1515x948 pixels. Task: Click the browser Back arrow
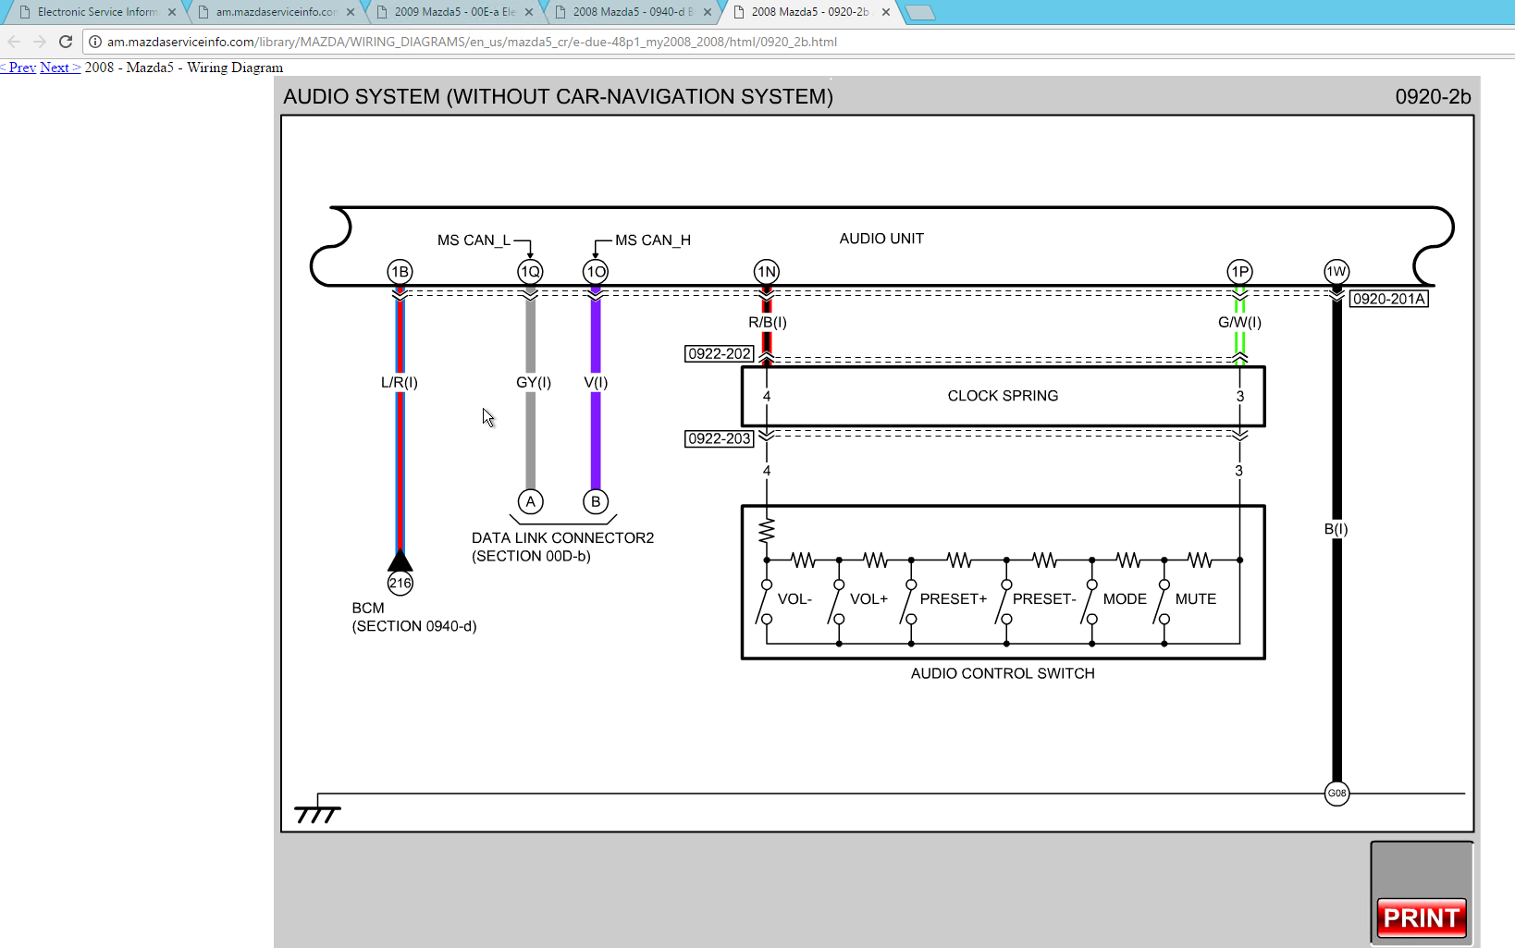point(14,42)
